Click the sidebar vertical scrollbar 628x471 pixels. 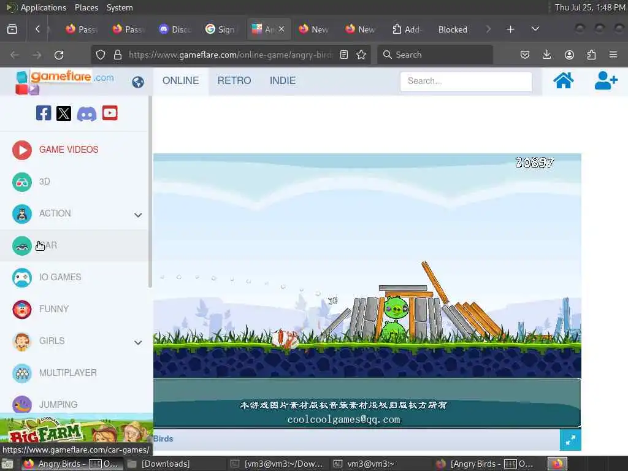click(x=150, y=192)
